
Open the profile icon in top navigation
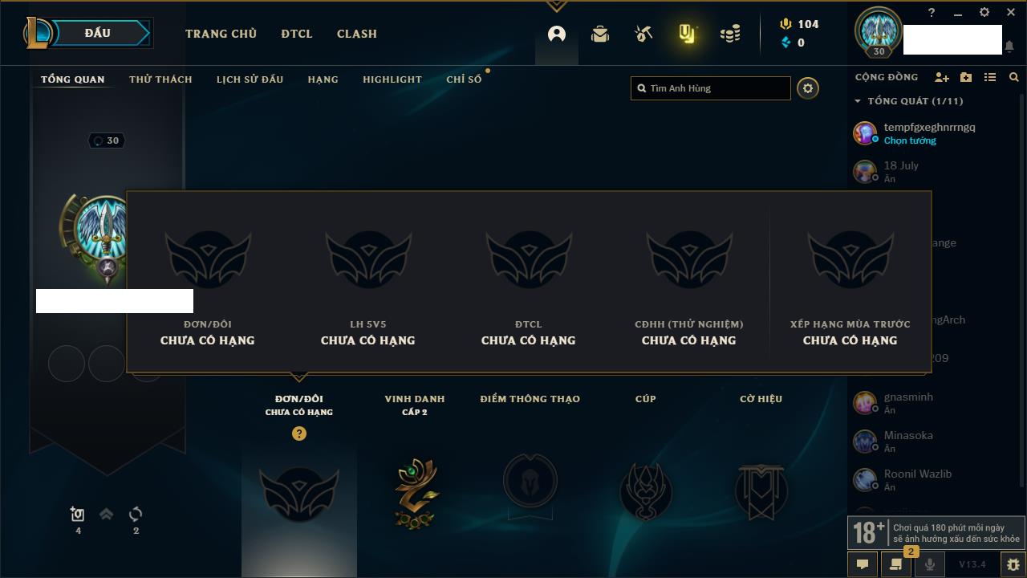(557, 34)
